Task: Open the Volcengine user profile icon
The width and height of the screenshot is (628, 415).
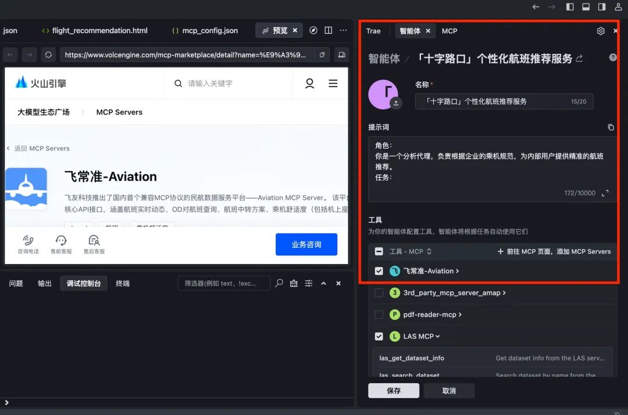Action: [309, 84]
